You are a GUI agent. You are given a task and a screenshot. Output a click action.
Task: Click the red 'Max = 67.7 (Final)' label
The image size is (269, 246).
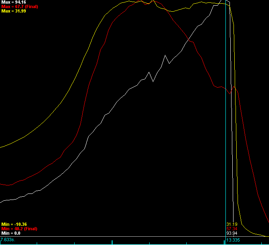point(20,7)
